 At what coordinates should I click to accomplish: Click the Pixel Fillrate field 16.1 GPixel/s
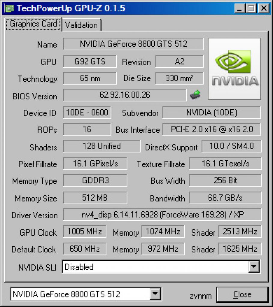95,163
